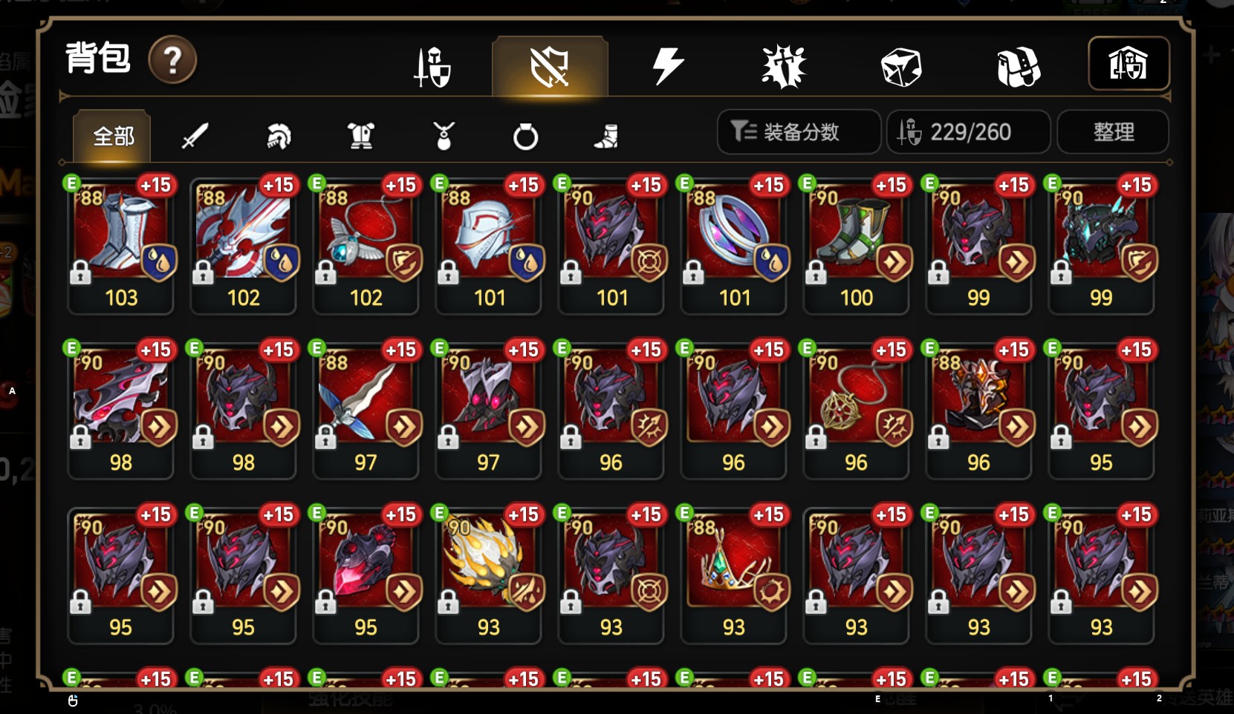
Task: Click the 229/260 inventory capacity button
Action: (x=968, y=132)
